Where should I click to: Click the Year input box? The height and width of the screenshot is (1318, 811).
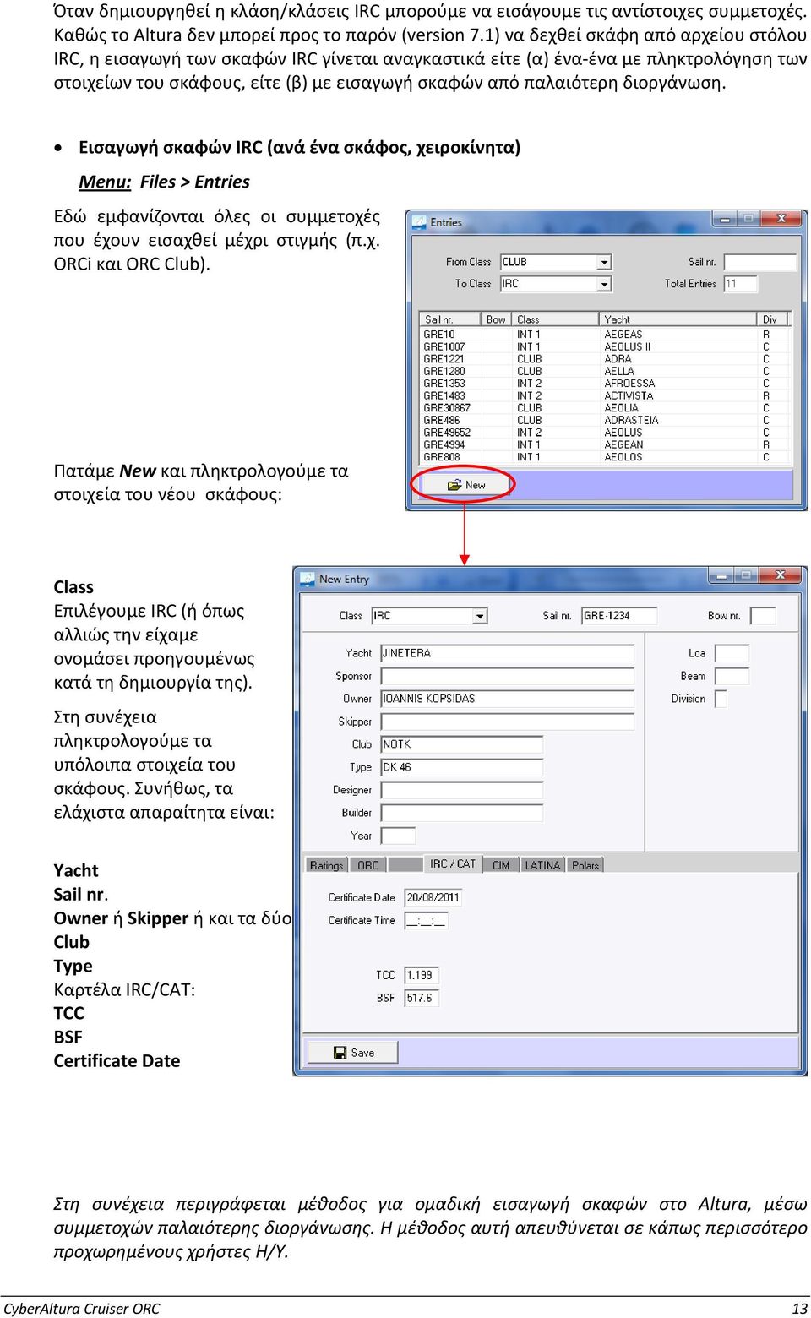point(398,836)
